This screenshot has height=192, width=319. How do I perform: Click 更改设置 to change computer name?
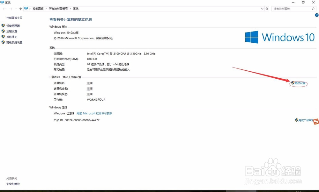click(x=300, y=83)
